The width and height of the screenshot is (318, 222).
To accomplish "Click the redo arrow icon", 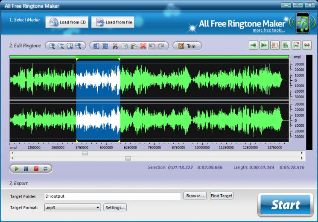I will tap(161, 46).
